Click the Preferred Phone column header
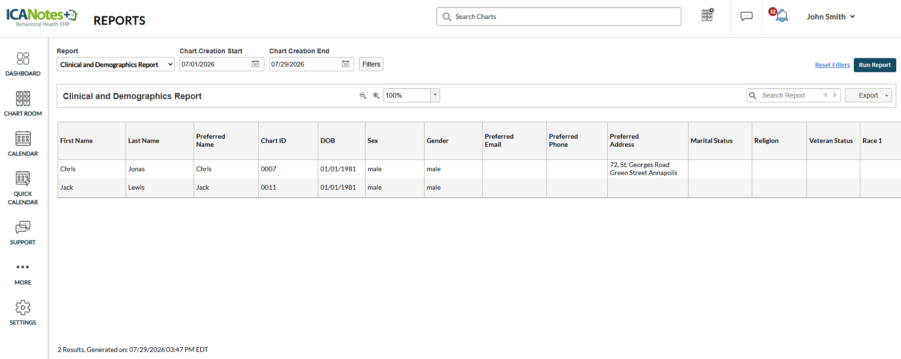This screenshot has width=901, height=359. (x=577, y=141)
